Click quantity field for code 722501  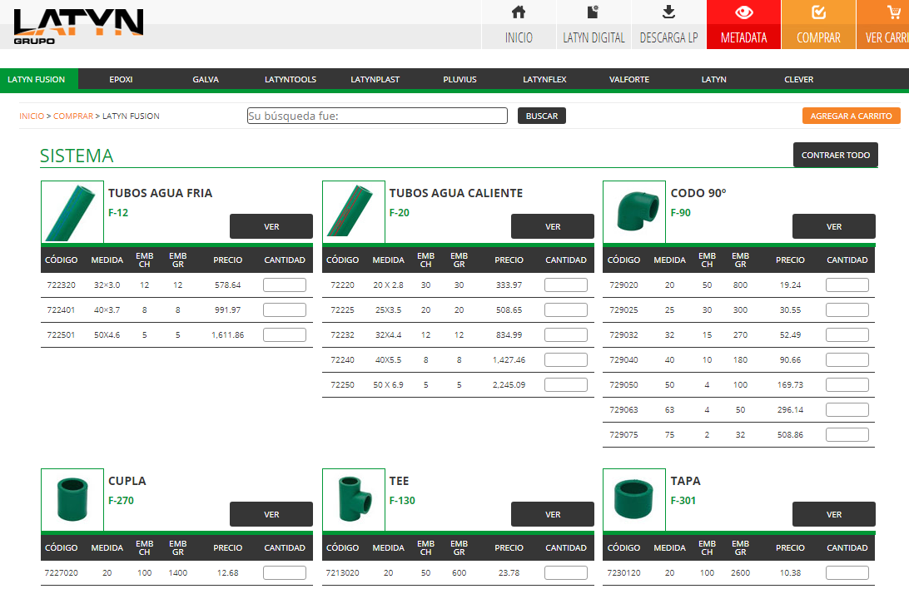point(285,334)
